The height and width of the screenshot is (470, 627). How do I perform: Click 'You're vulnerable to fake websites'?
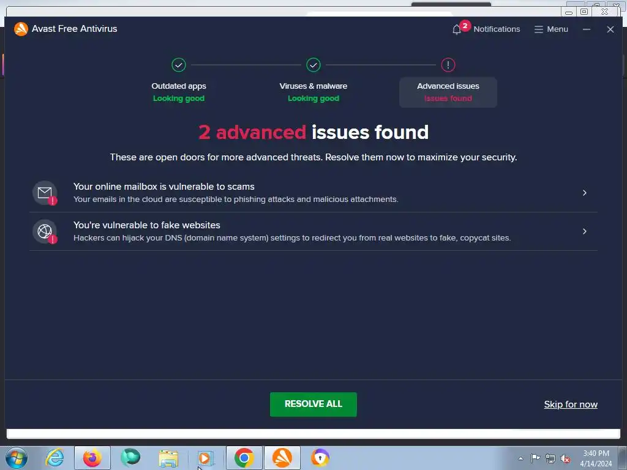point(147,225)
